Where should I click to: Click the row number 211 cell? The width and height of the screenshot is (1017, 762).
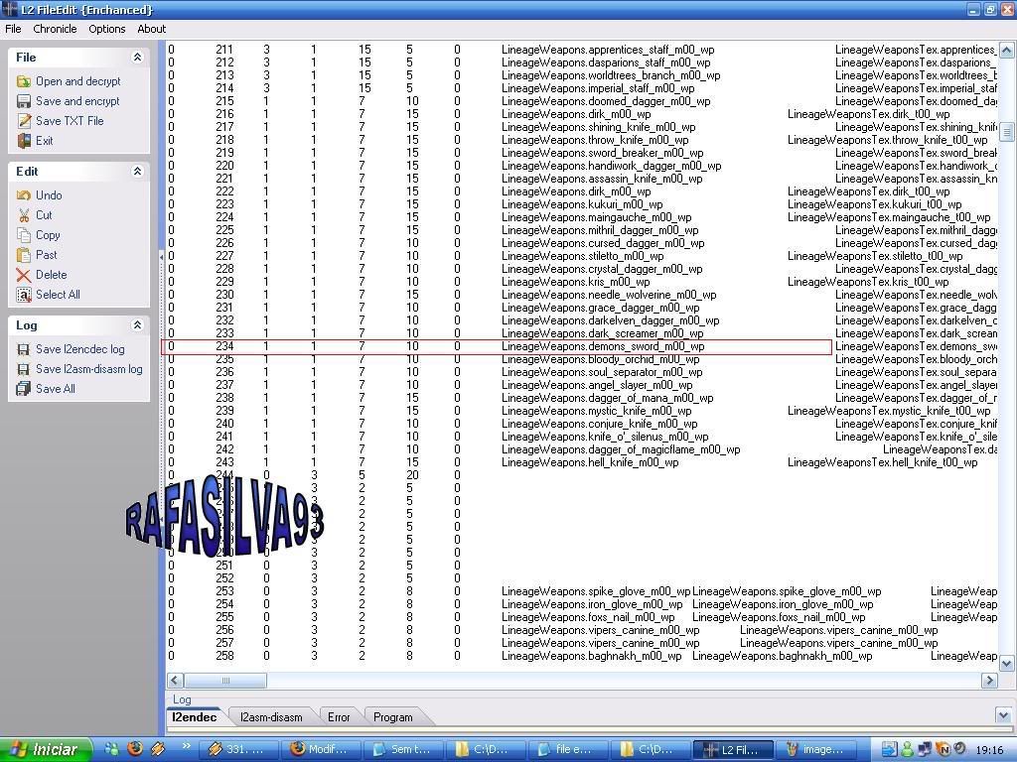[224, 50]
